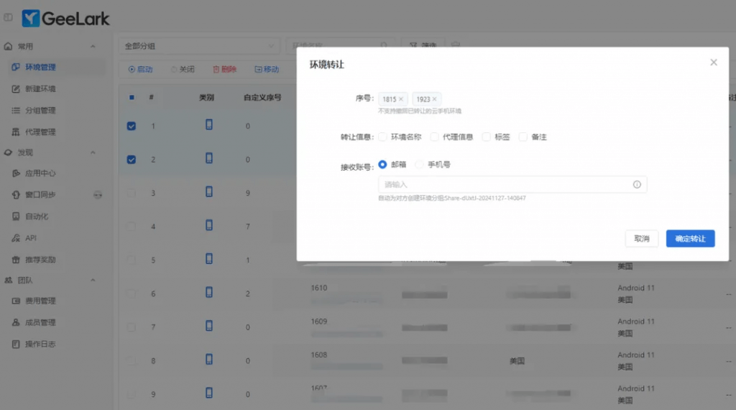Tick the 标签 checkbox
Screen dimensions: 736x410
pyautogui.click(x=487, y=137)
